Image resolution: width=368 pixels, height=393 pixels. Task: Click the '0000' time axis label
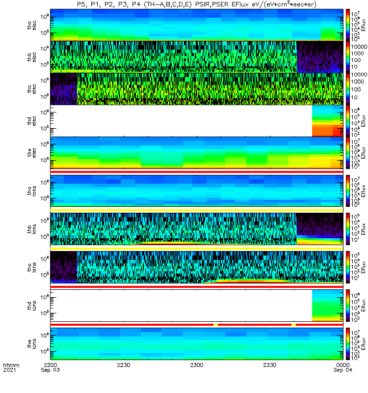click(x=342, y=365)
